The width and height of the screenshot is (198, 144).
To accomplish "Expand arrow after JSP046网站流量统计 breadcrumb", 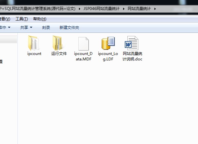I will [x=124, y=9].
